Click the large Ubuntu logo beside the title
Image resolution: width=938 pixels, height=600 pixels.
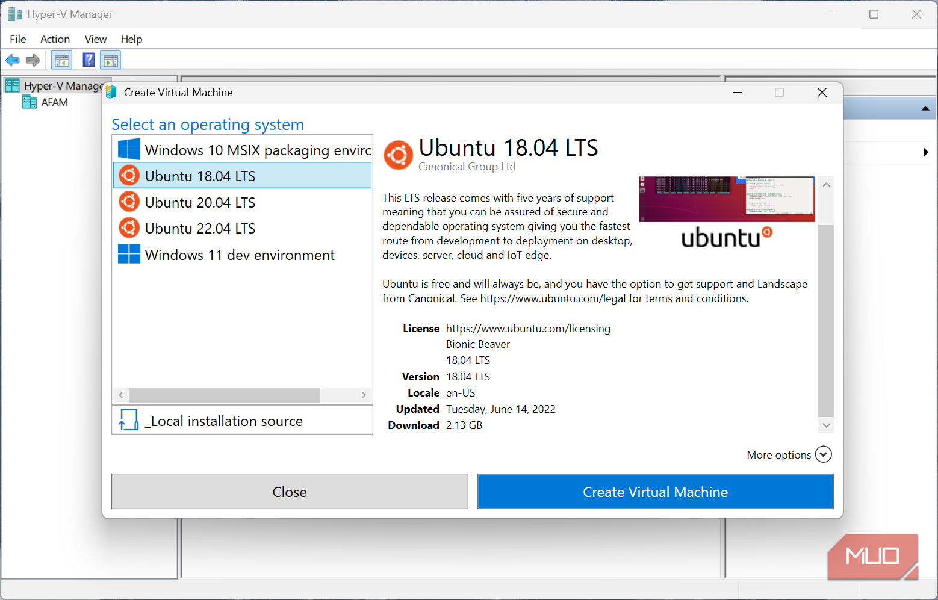[398, 156]
